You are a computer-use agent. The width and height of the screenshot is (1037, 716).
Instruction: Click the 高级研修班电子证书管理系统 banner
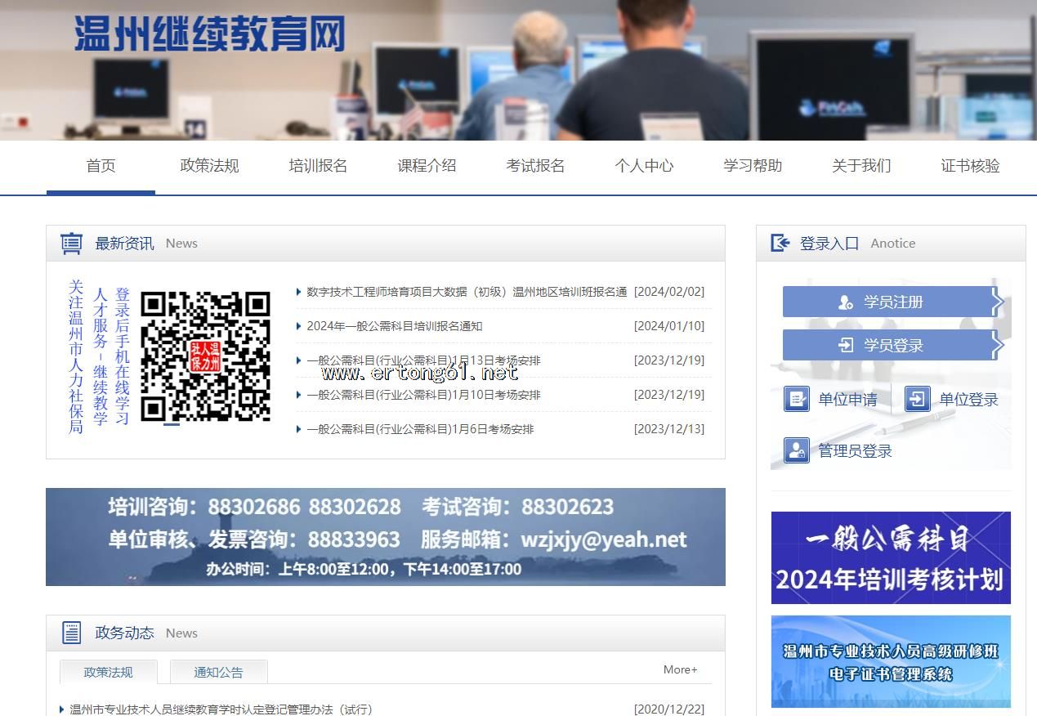891,661
